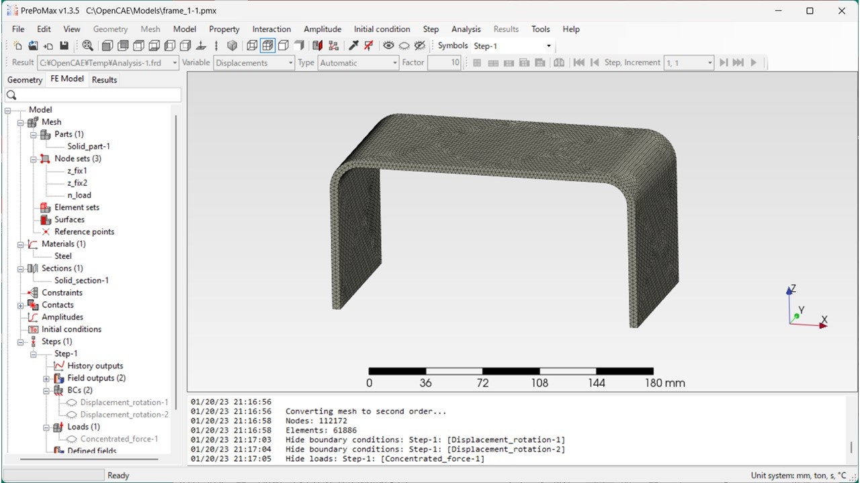Click the Amplitudes tree item
Image resolution: width=860 pixels, height=483 pixels.
62,317
